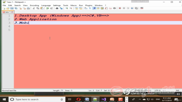
Task: Open the Language menu
Action: 46,5
